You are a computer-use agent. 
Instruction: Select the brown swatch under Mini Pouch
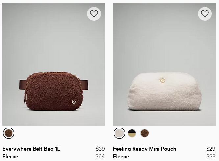click(145, 133)
